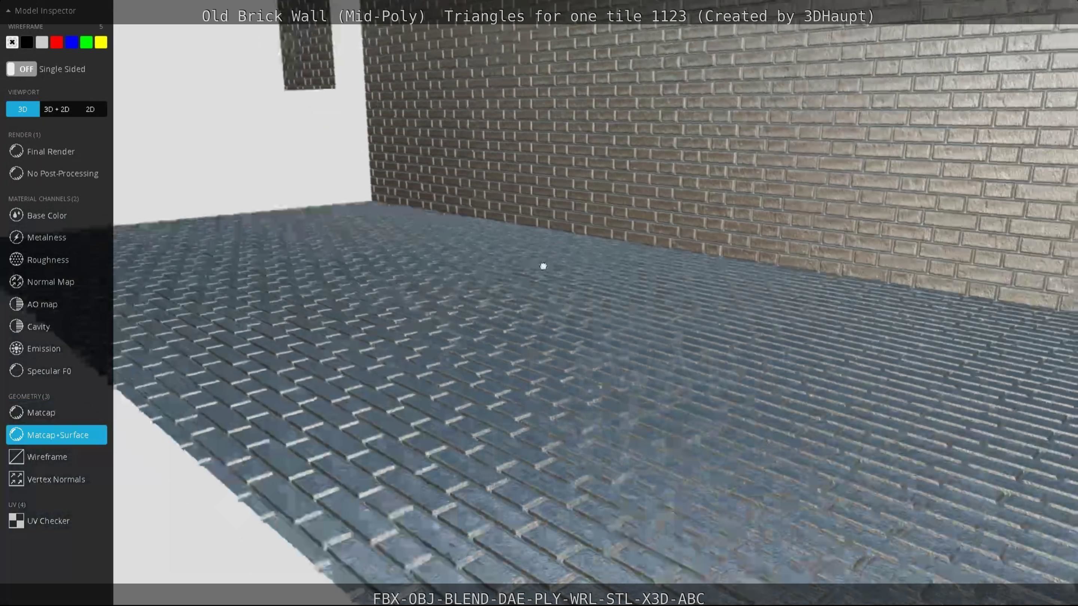Switch viewport to 3D + 2D tab
The height and width of the screenshot is (606, 1078).
point(57,109)
